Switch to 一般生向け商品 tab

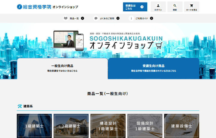pyautogui.click(x=62, y=68)
